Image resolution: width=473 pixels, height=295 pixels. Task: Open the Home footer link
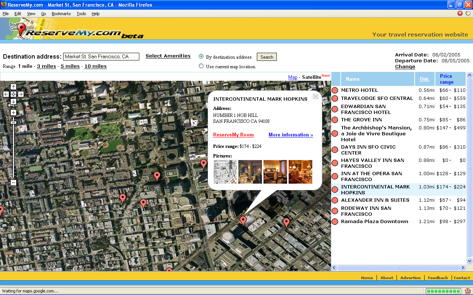(367, 278)
